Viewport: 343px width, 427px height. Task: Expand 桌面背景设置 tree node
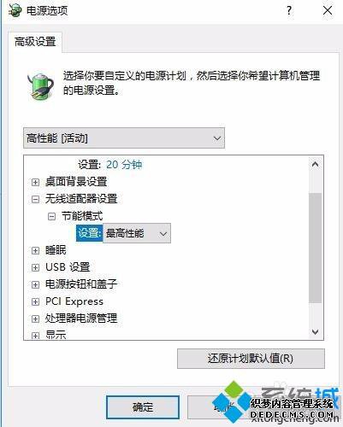point(35,182)
